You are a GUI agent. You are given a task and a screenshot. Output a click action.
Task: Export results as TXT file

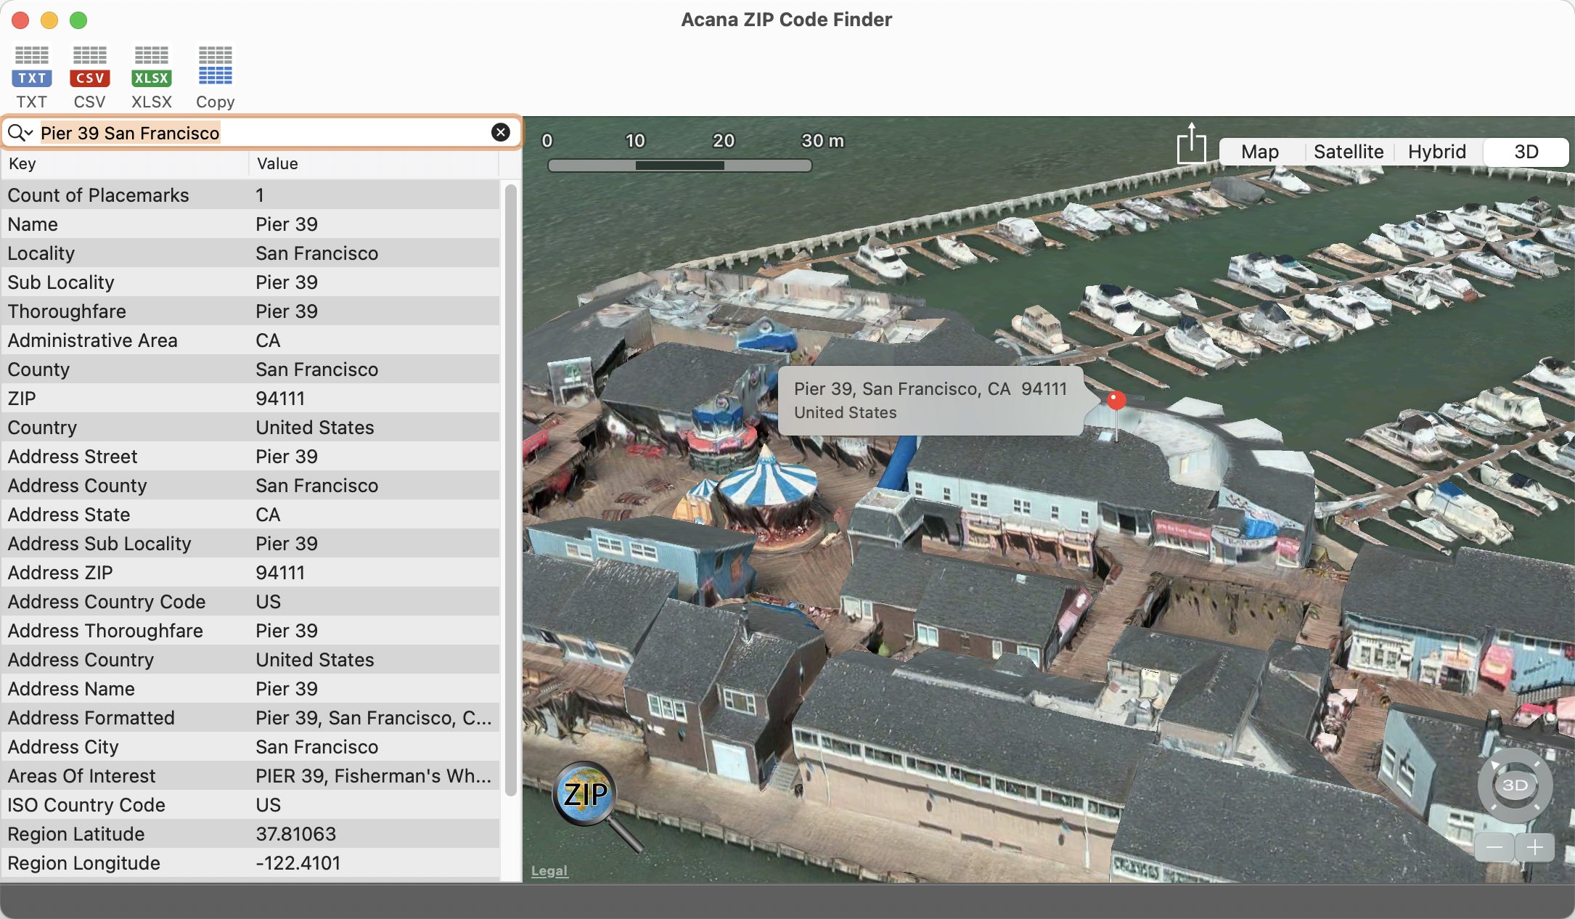32,77
